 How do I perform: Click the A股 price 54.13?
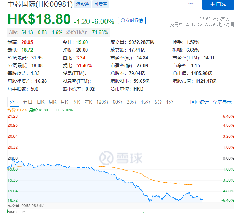[27, 32]
